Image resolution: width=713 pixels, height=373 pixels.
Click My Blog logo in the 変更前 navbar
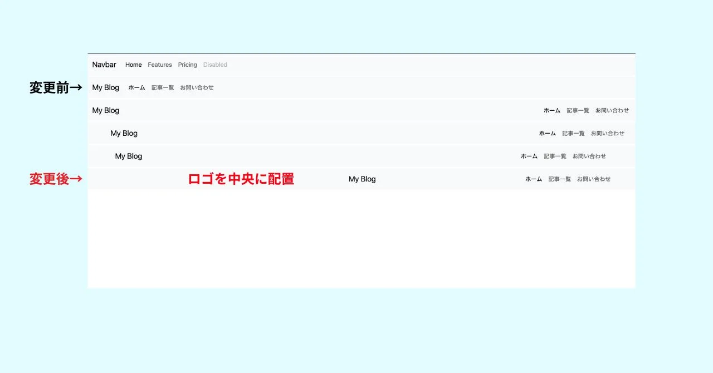point(106,87)
